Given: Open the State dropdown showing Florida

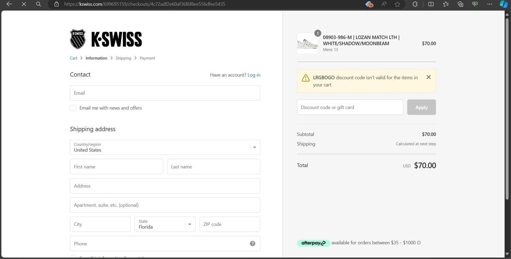Looking at the screenshot, I should [x=165, y=224].
